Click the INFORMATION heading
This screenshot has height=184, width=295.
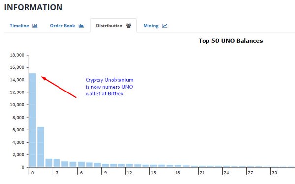(33, 7)
